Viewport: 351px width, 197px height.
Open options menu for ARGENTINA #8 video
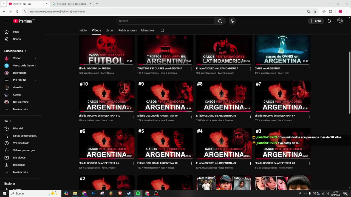coord(250,116)
